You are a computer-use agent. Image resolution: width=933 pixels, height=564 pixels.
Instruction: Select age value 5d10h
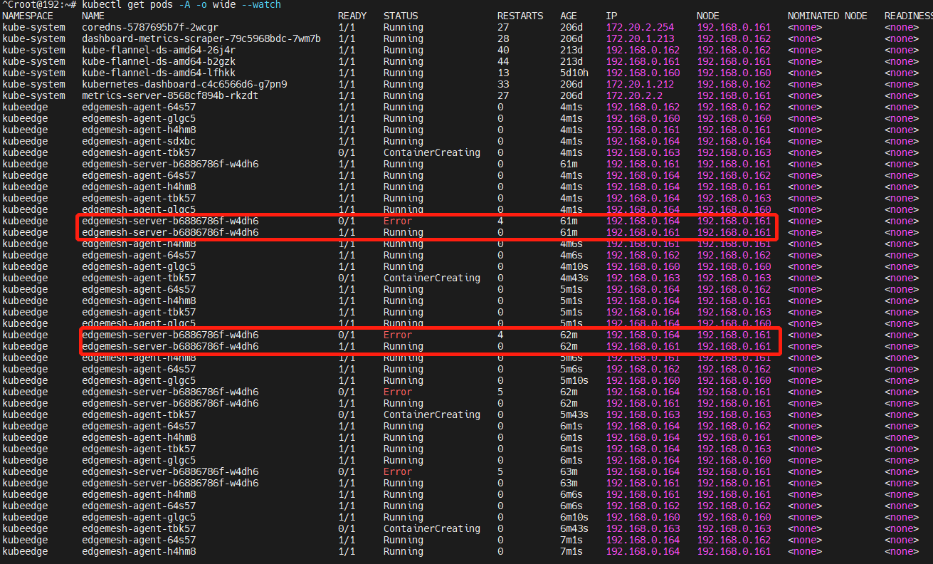pos(574,73)
